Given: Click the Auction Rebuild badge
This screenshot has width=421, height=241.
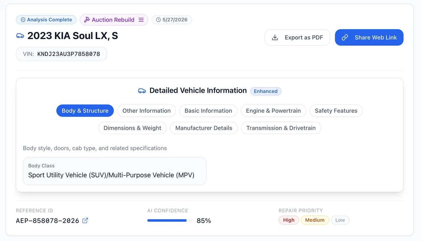Looking at the screenshot, I should click(114, 20).
